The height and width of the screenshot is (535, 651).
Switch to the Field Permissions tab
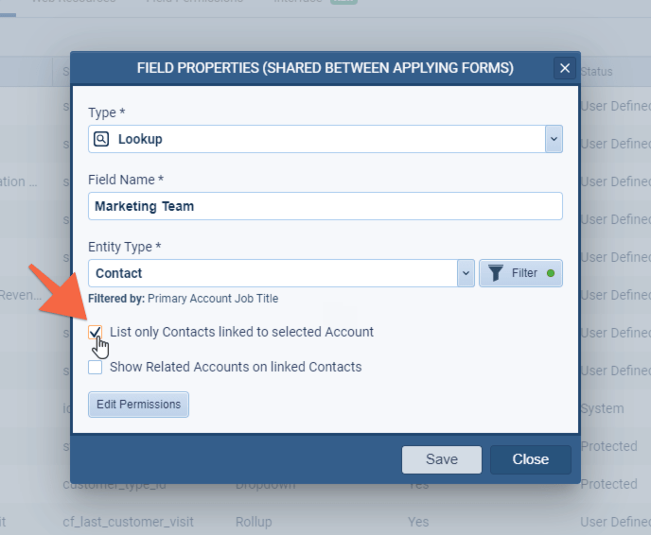pyautogui.click(x=194, y=3)
